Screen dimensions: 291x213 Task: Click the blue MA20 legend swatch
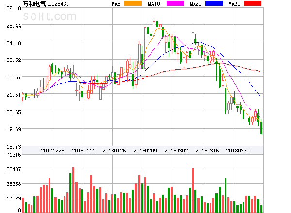point(214,3)
